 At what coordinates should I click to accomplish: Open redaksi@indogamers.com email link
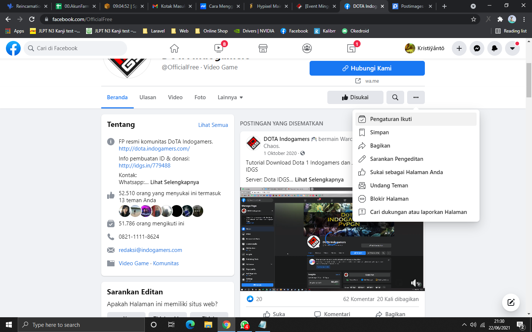coord(150,250)
